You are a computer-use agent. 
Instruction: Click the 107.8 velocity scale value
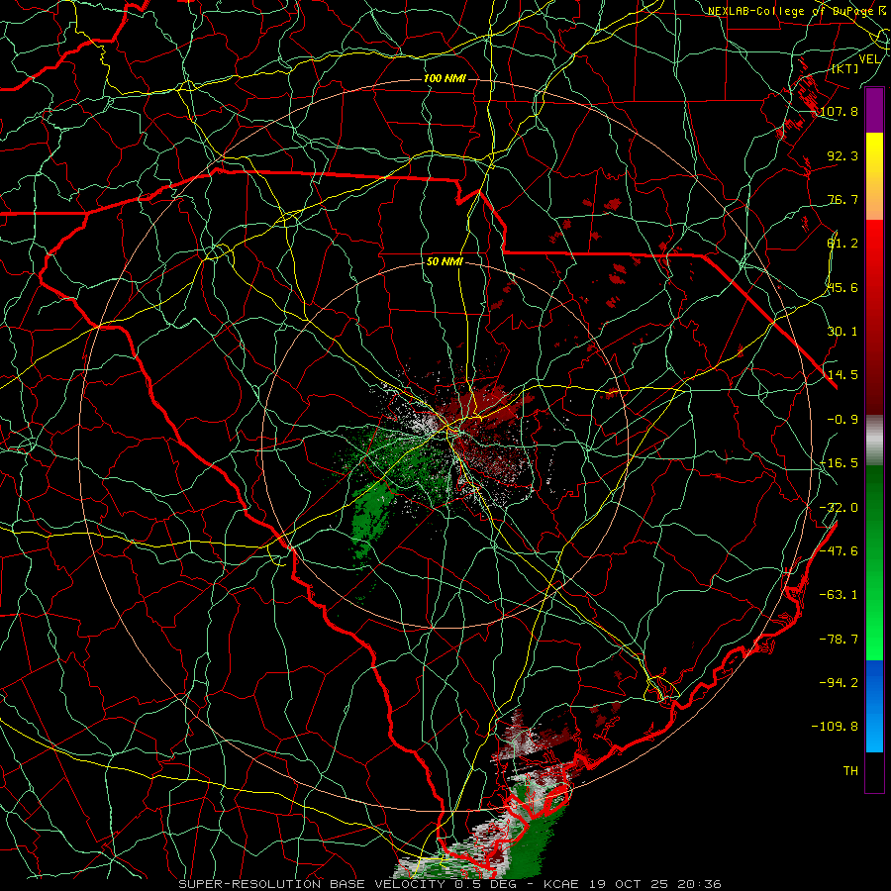(840, 111)
